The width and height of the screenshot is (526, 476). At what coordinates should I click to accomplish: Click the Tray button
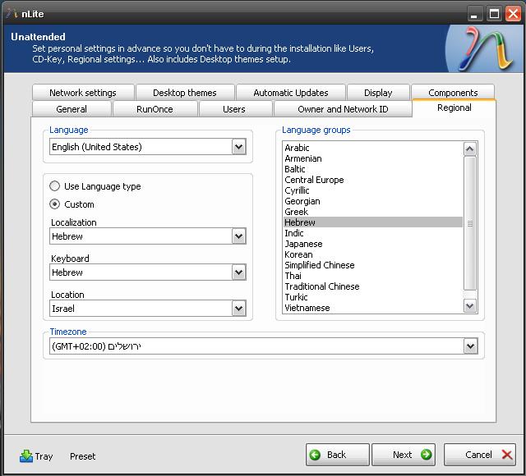click(x=36, y=456)
